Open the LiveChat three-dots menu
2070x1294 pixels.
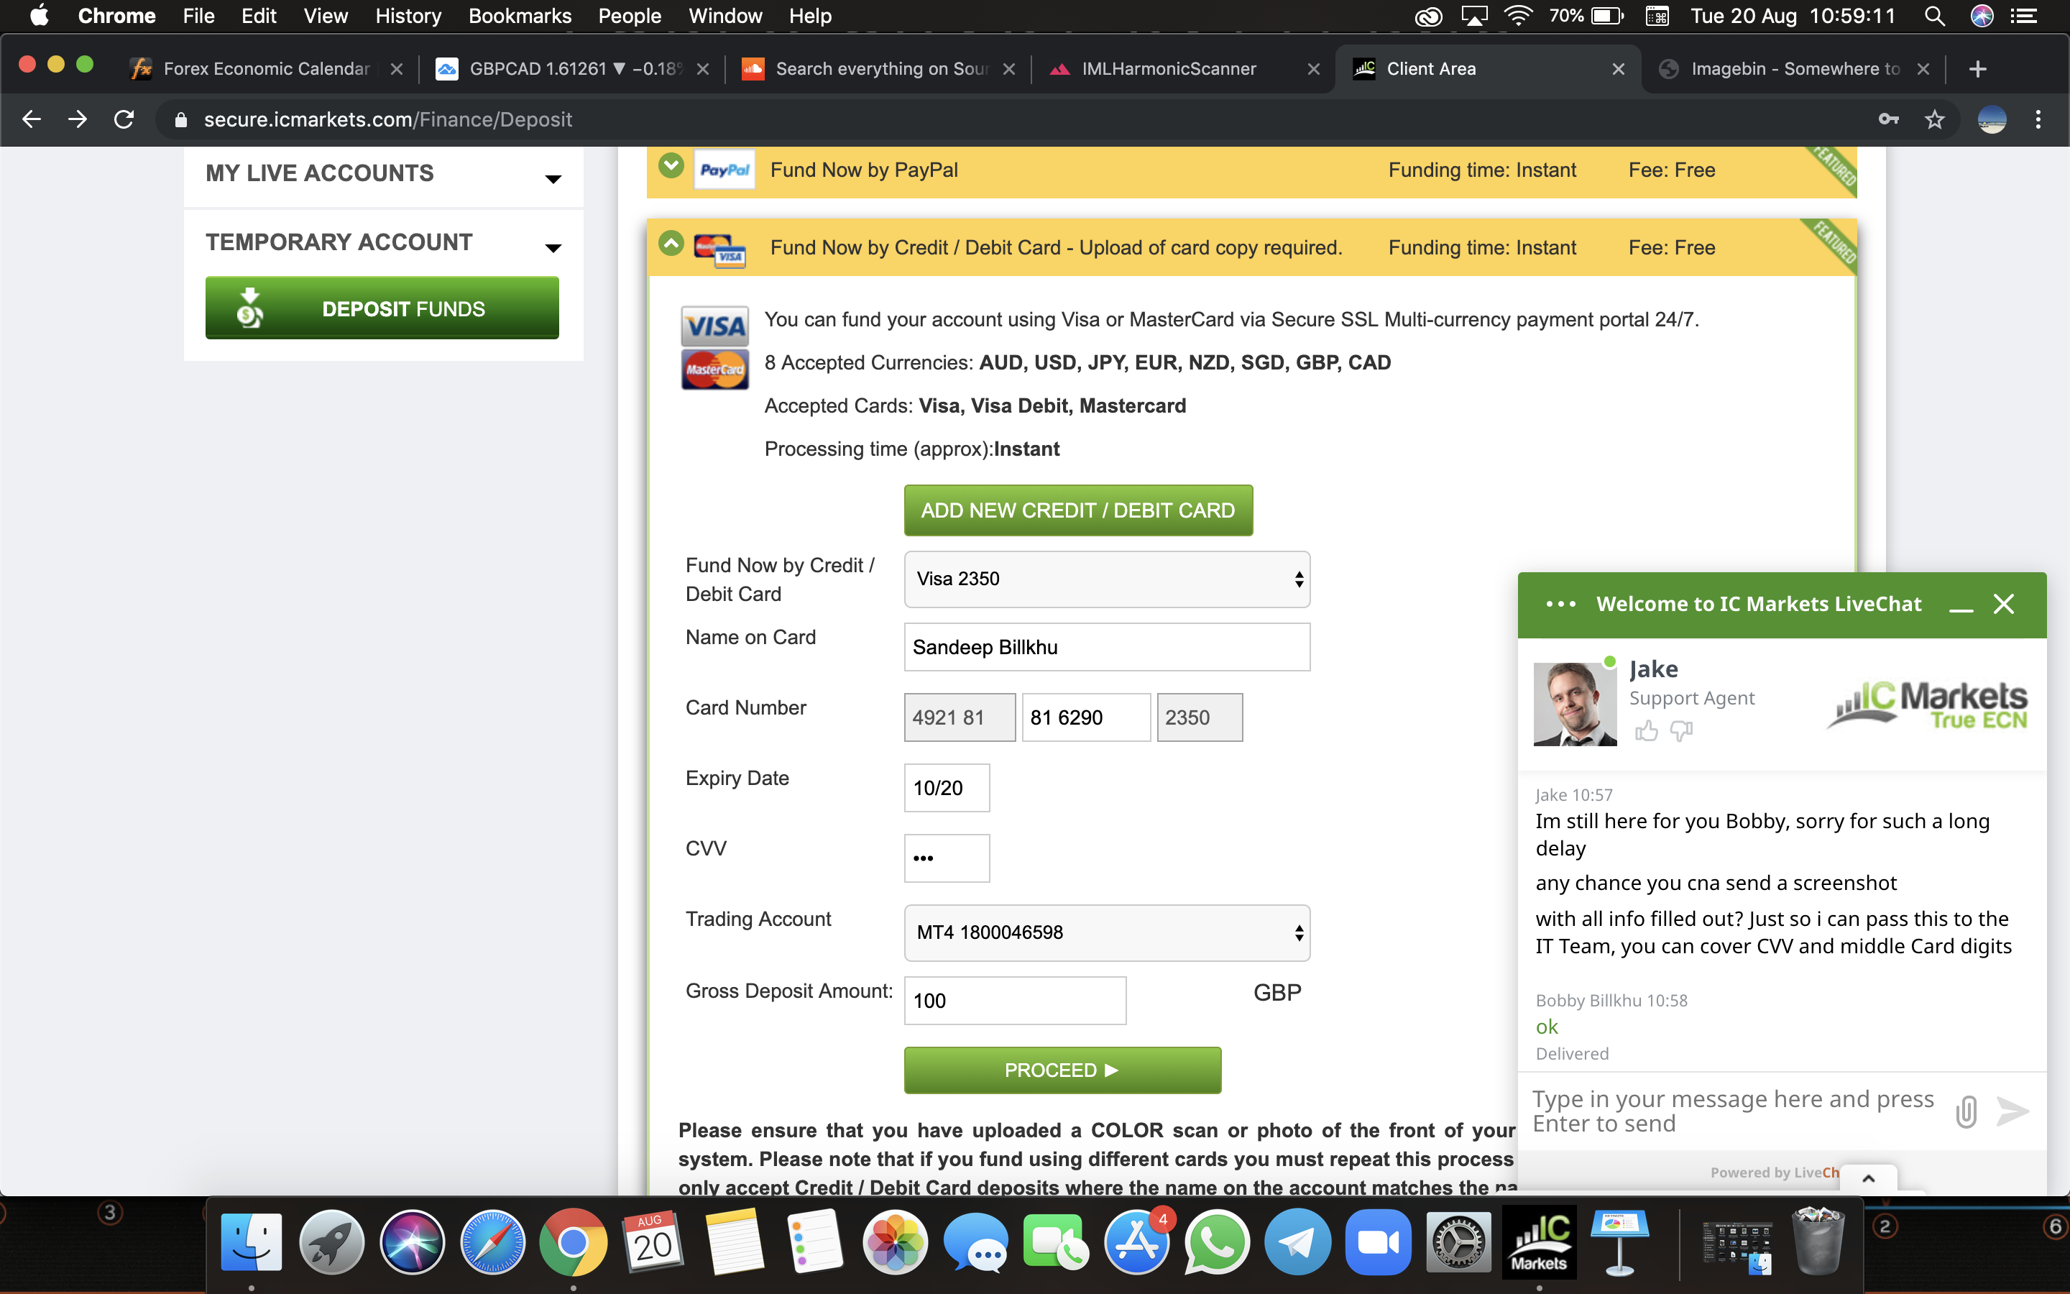(1560, 604)
